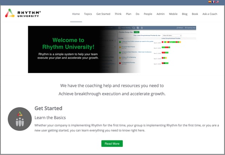The height and width of the screenshot is (155, 225).
Task: Go to Get Started in navigation
Action: click(103, 14)
